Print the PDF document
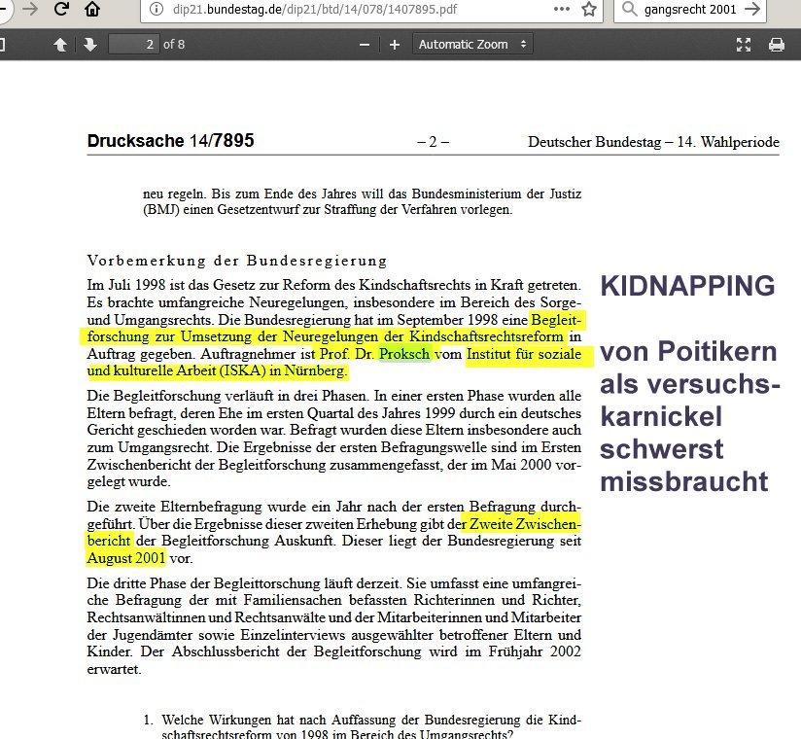Viewport: 801px width, 739px height. click(777, 45)
